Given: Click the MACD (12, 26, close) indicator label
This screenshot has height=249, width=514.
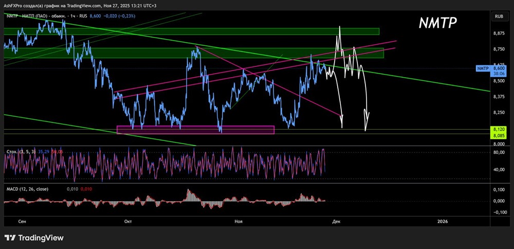Looking at the screenshot, I should tap(28, 189).
